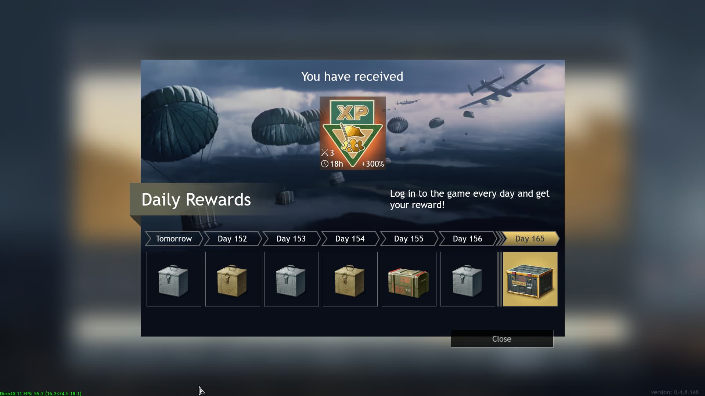Viewport: 705px width, 396px height.
Task: Select the gold crate under Day 154
Action: (350, 279)
